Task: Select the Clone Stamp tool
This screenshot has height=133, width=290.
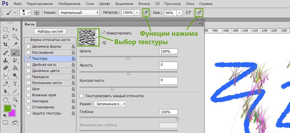Action: 6,60
